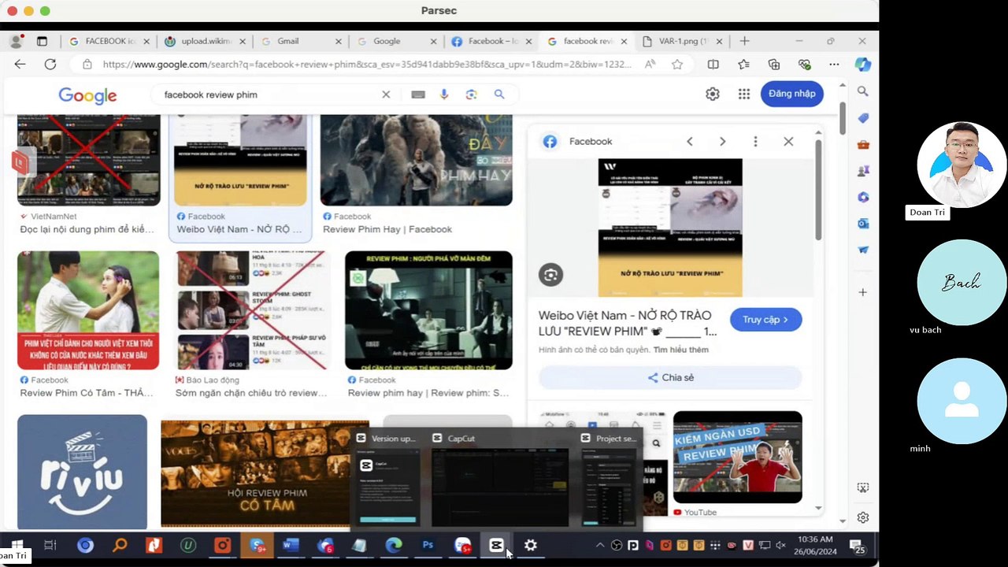Switch to the Facebook login tab
Screen dimensions: 1008x567
coord(491,41)
